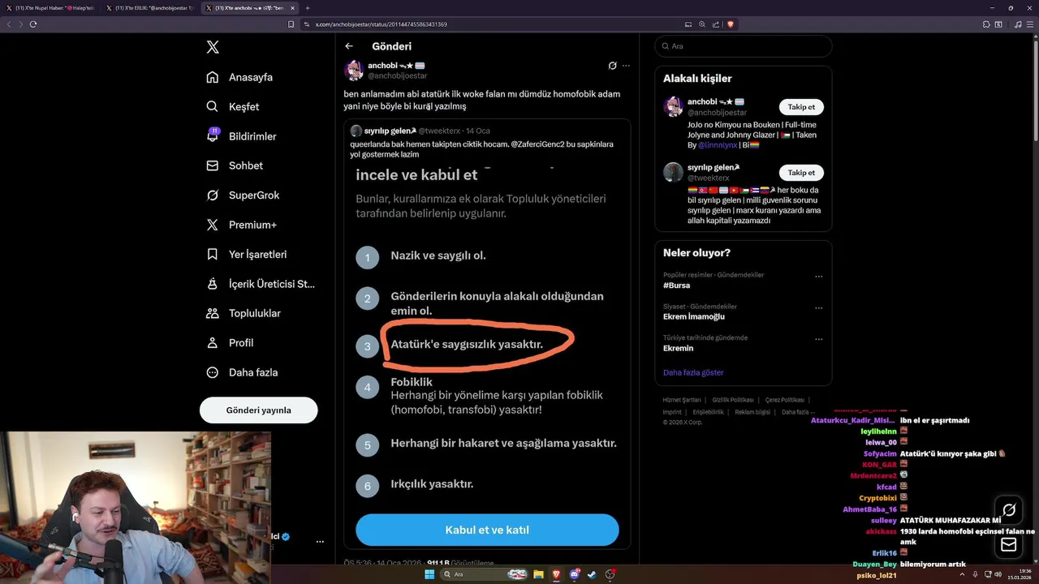Open more options for Ekremin trend
Viewport: 1039px width, 584px height.
point(818,339)
